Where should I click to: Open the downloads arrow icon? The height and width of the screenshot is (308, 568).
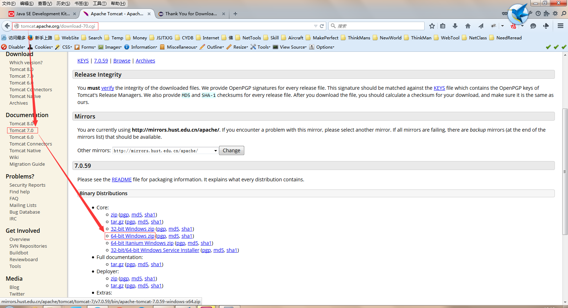click(455, 26)
